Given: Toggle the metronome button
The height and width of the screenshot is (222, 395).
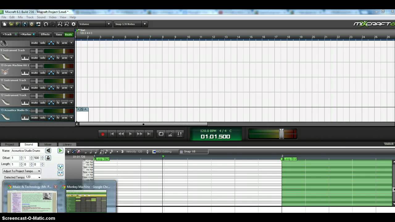Looking at the screenshot, I should point(170,134).
